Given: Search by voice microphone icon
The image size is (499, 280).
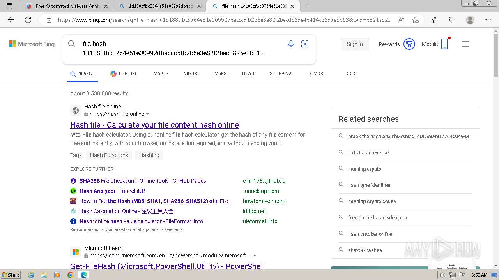Looking at the screenshot, I should coord(291,44).
